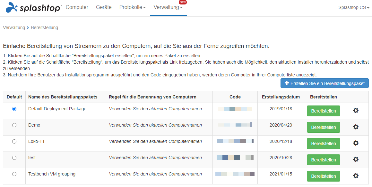The width and height of the screenshot is (372, 187).
Task: Click the blurred code for Demo
Action: [x=235, y=125]
